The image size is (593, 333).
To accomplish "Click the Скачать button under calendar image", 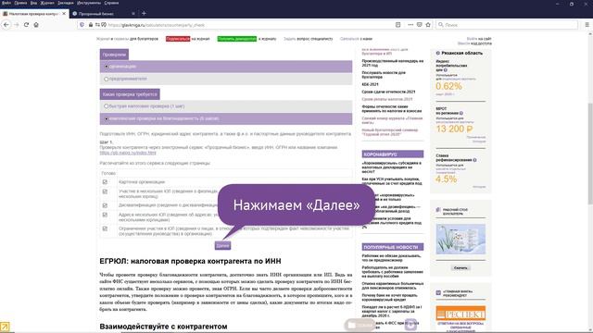I will tap(461, 268).
